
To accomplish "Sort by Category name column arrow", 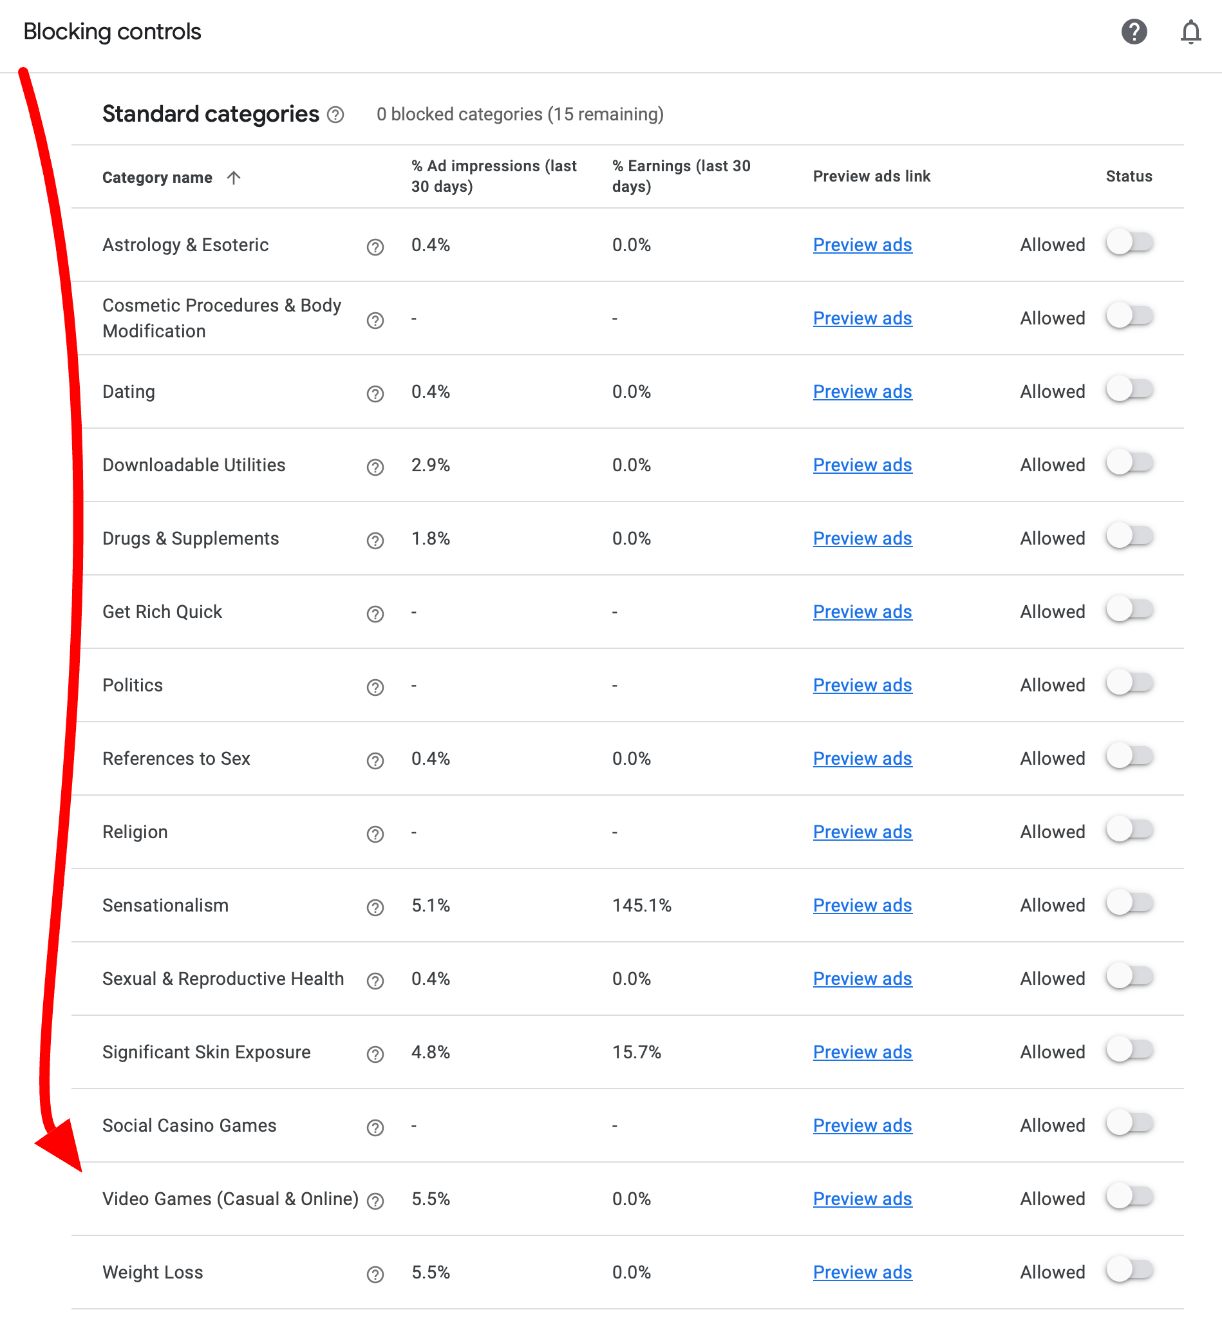I will (x=234, y=177).
